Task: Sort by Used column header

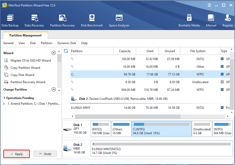Action: (x=147, y=51)
